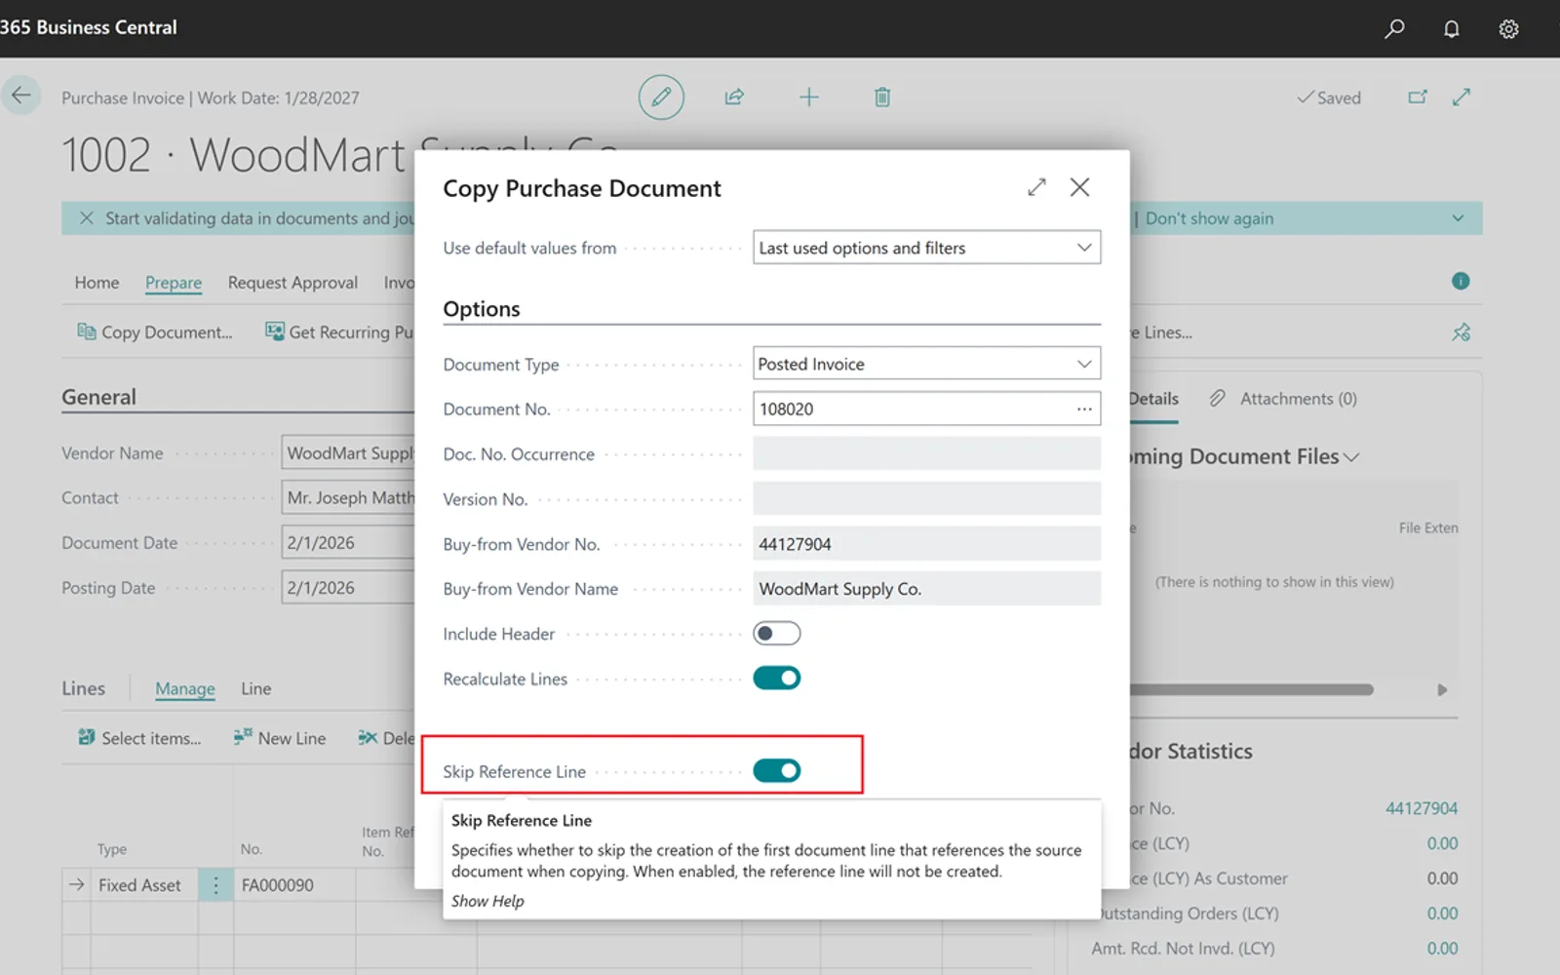Open vendor number 44127904 link
The image size is (1560, 975).
pos(1422,808)
